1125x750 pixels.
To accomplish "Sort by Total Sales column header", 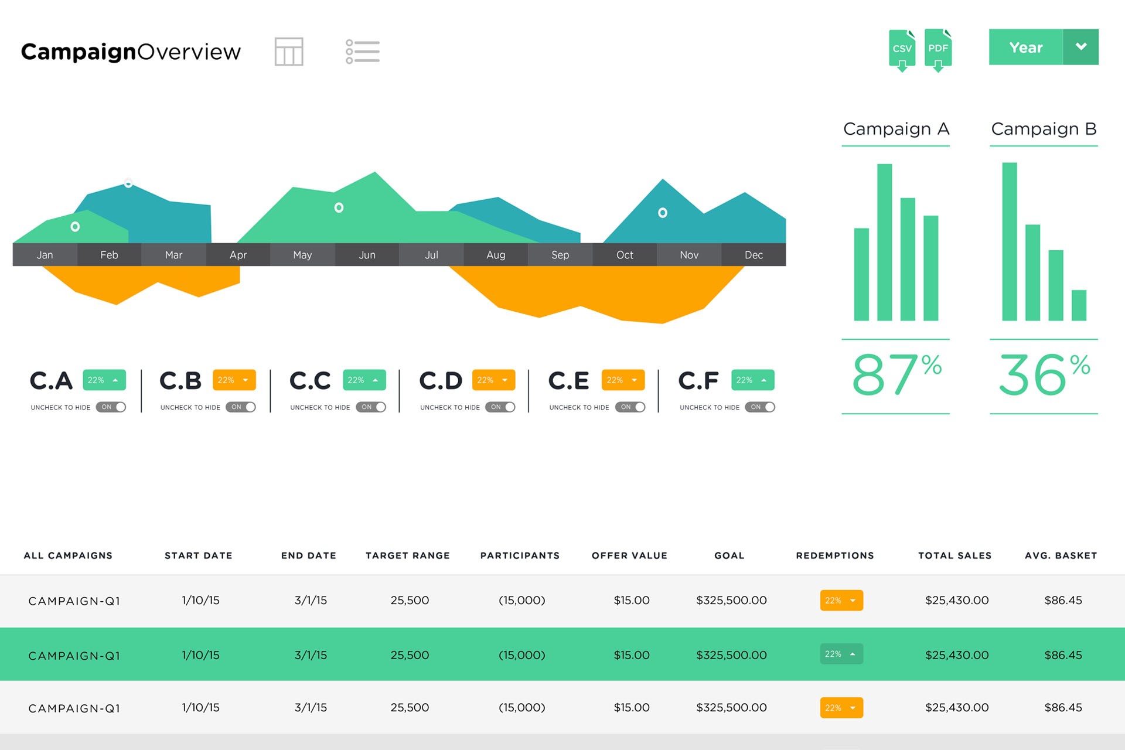I will (954, 555).
